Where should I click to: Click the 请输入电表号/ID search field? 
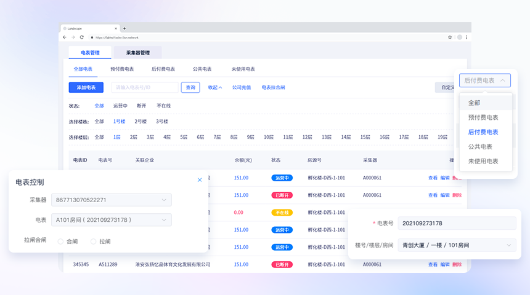pyautogui.click(x=144, y=87)
